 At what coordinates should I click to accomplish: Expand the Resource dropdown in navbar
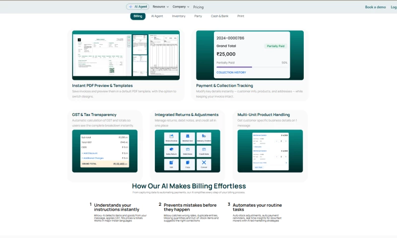click(x=160, y=7)
